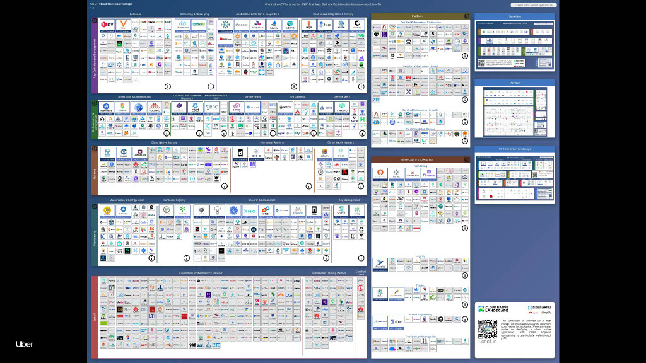Select the Envoy logo in Service Proxy
The image size is (646, 363).
pyautogui.click(x=237, y=108)
